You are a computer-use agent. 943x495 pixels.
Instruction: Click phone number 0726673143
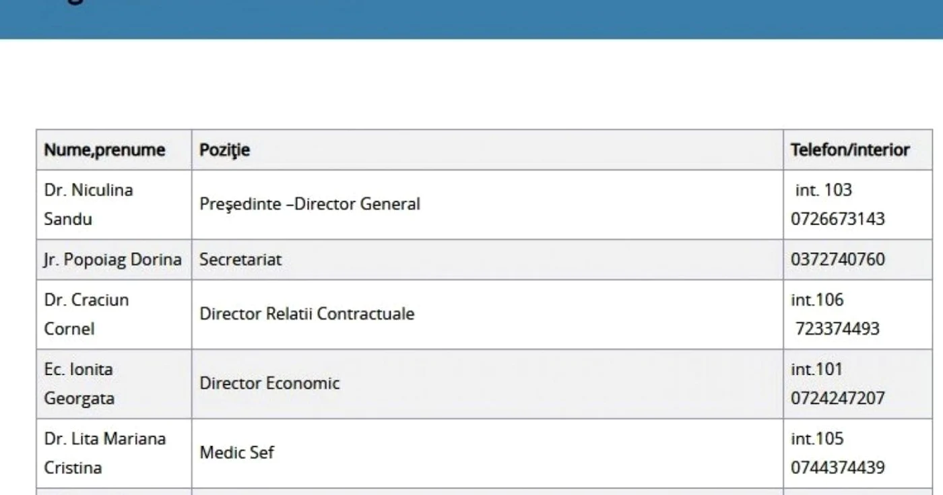[x=838, y=219]
